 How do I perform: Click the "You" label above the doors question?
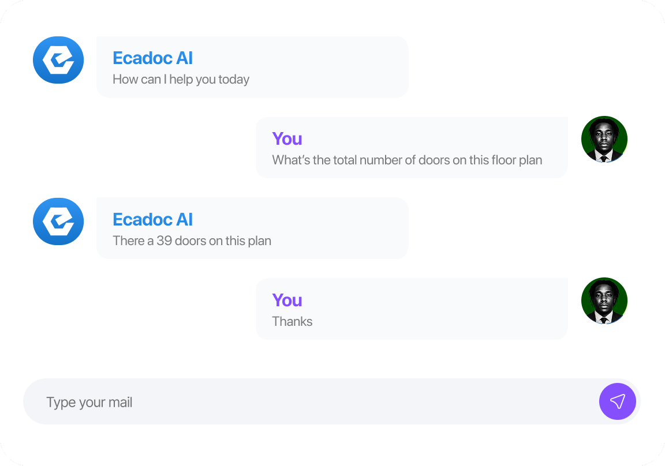[x=287, y=139]
